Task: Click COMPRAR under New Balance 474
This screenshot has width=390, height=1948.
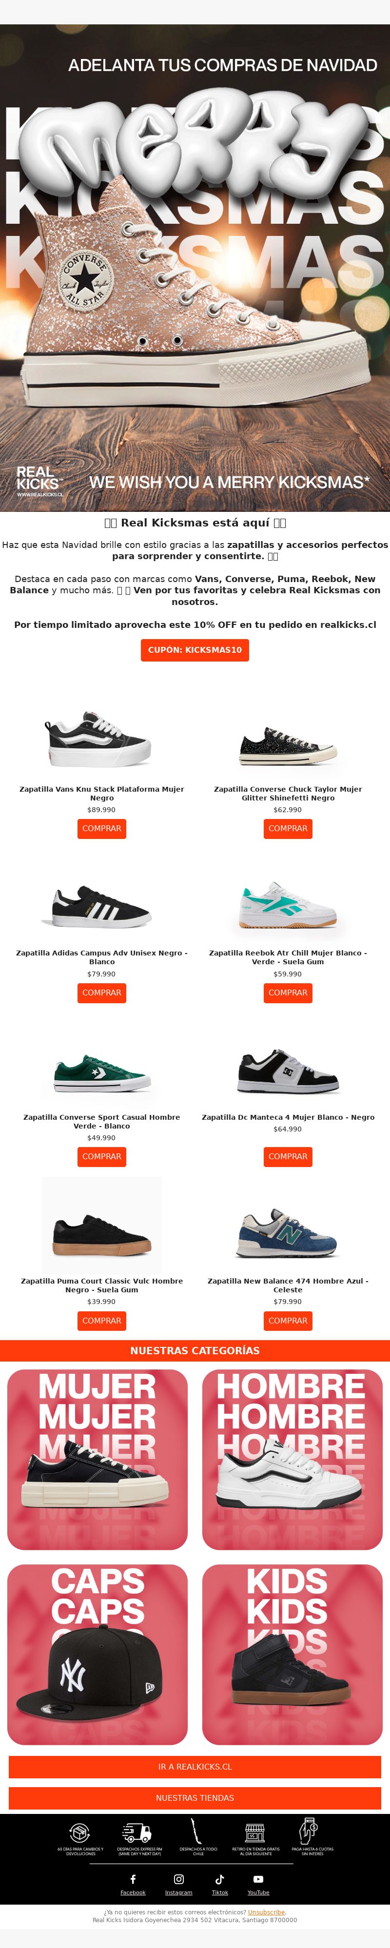Action: [288, 1321]
